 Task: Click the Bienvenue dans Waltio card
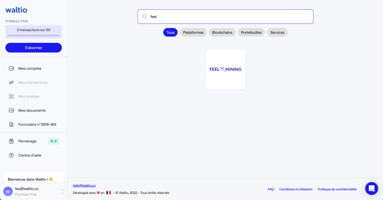point(33,178)
